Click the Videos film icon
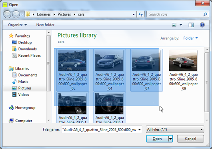Screen dimensions: 212x149 (x=14, y=95)
